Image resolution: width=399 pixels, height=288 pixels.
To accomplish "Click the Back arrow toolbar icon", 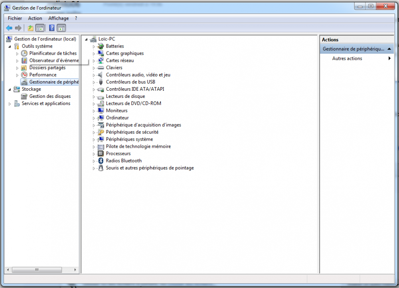I will 9,28.
